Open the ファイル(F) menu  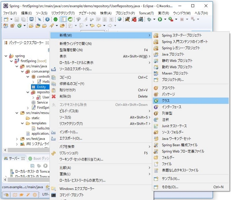(10, 13)
